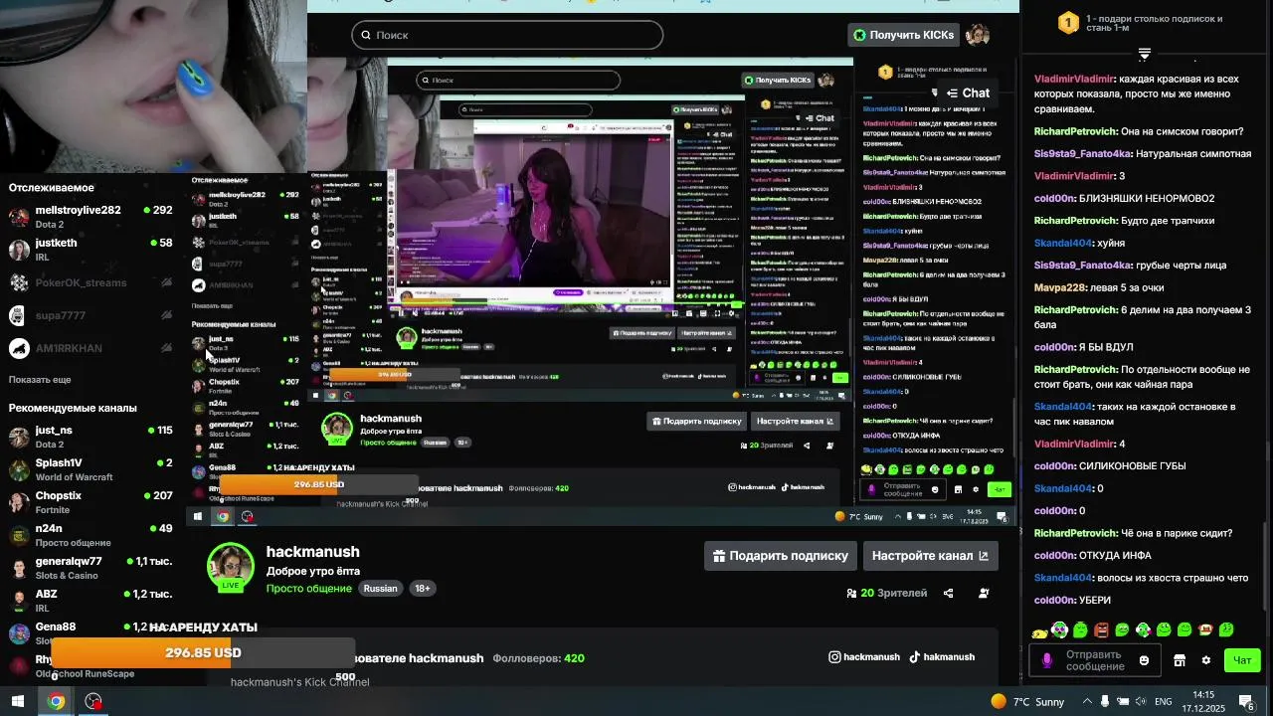Viewport: 1273px width, 716px height.
Task: Open the green Просто общение category link
Action: [308, 589]
